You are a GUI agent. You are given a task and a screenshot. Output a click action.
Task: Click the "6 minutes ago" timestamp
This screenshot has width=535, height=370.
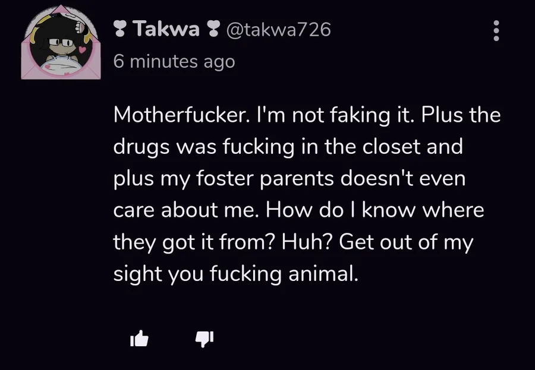(174, 61)
